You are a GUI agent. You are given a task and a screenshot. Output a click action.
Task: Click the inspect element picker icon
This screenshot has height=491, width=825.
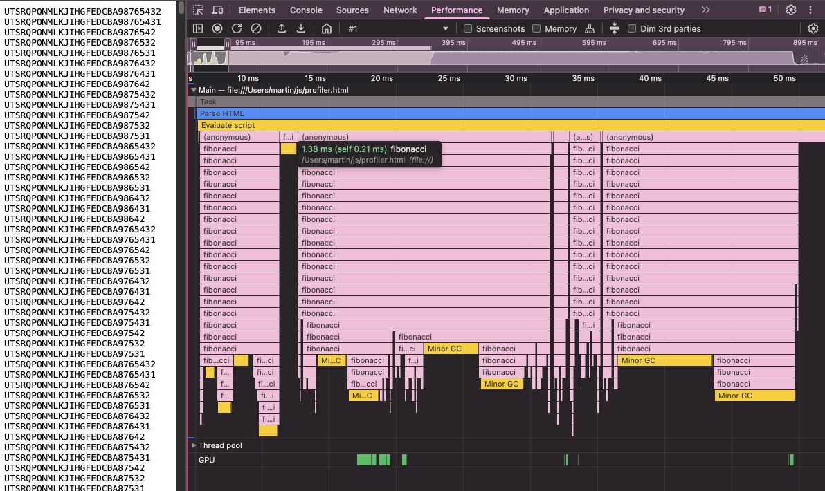coord(198,10)
